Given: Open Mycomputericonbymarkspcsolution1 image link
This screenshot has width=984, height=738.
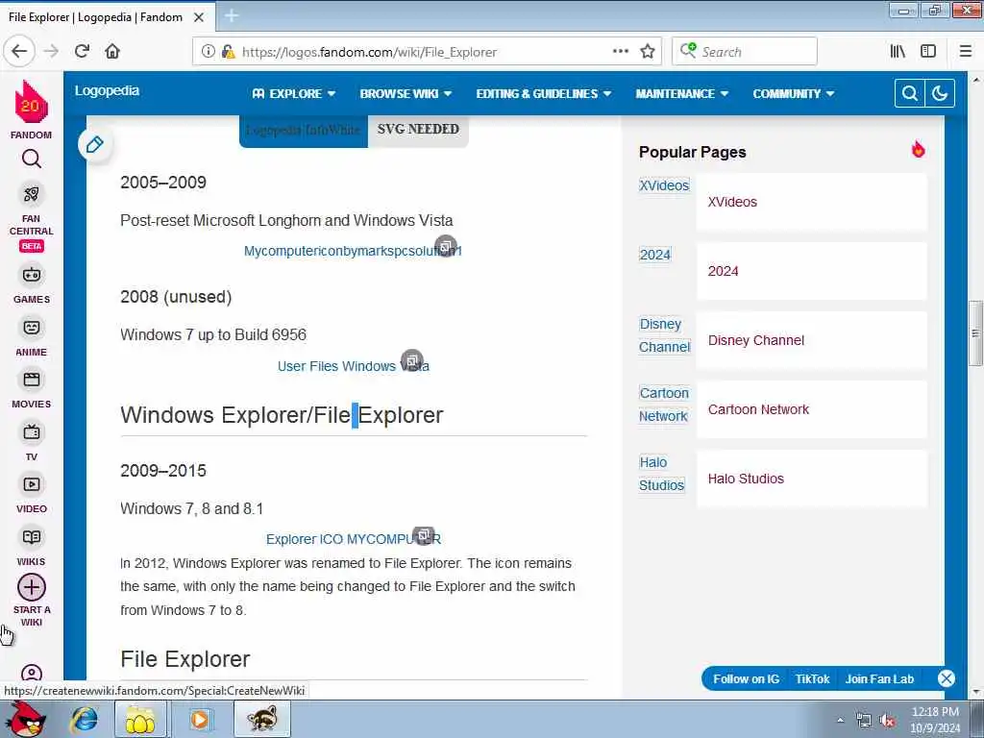Looking at the screenshot, I should (x=353, y=251).
